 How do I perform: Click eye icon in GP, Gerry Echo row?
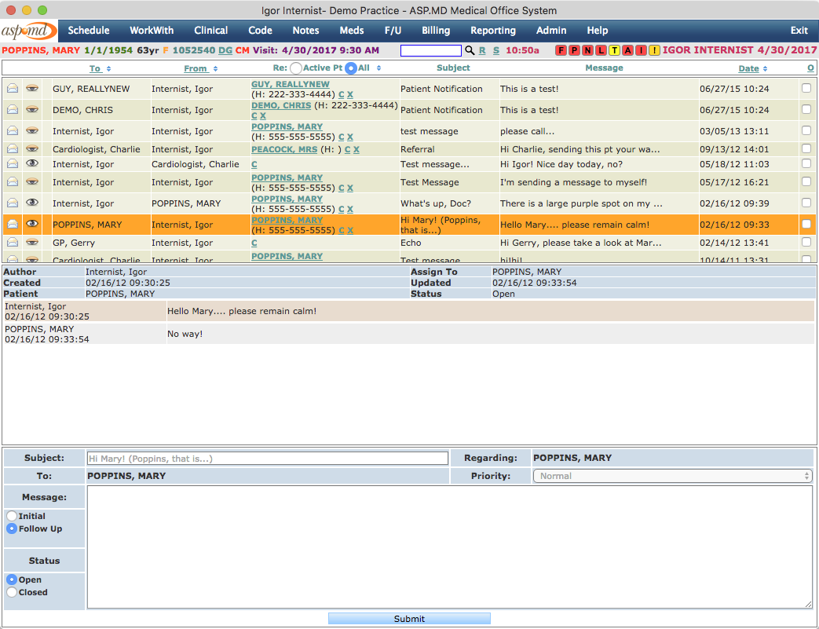click(x=32, y=243)
